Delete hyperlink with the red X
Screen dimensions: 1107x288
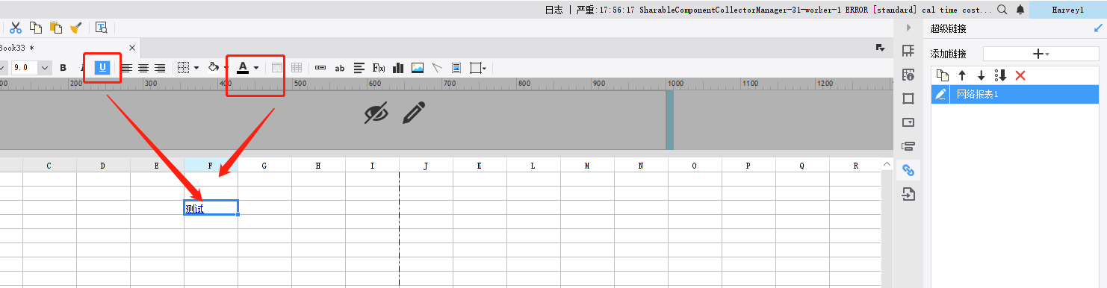pyautogui.click(x=1020, y=75)
